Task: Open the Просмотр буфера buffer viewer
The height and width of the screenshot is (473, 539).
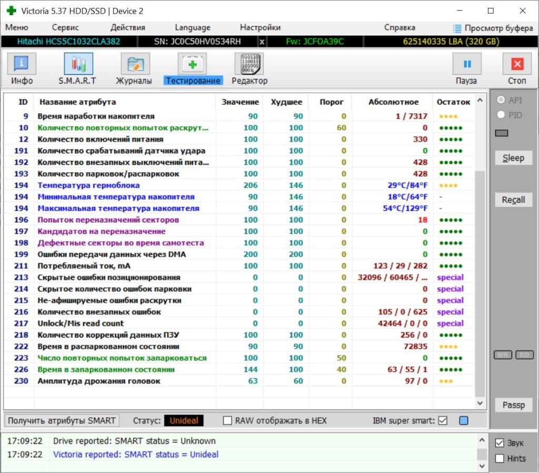Action: [493, 28]
